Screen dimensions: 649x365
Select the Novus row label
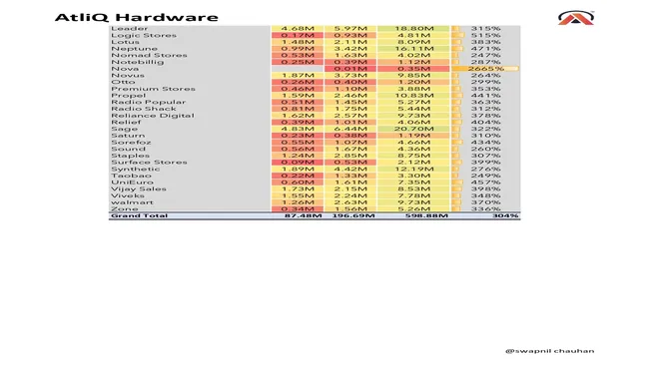click(128, 75)
